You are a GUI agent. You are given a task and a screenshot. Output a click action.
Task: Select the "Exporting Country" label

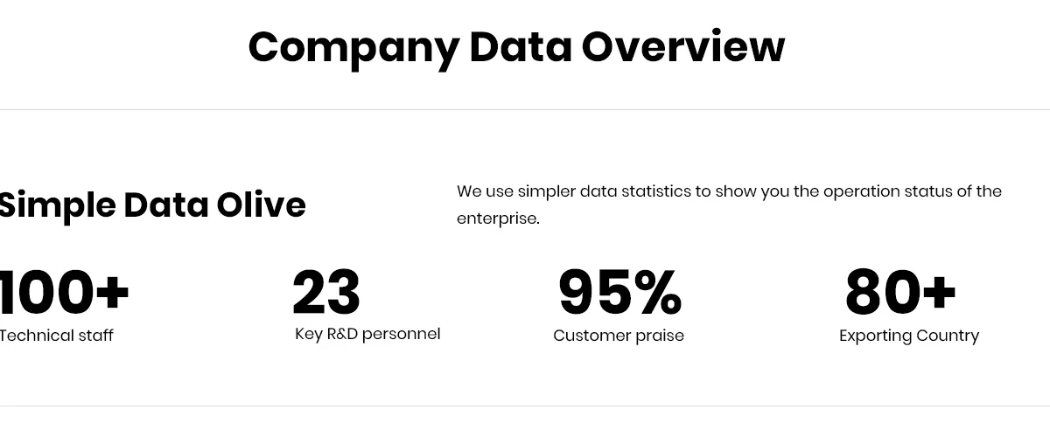tap(909, 336)
